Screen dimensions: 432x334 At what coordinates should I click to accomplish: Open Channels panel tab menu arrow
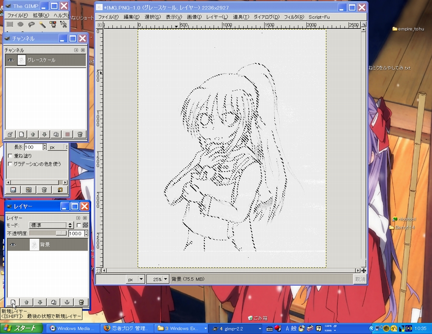tap(76, 50)
